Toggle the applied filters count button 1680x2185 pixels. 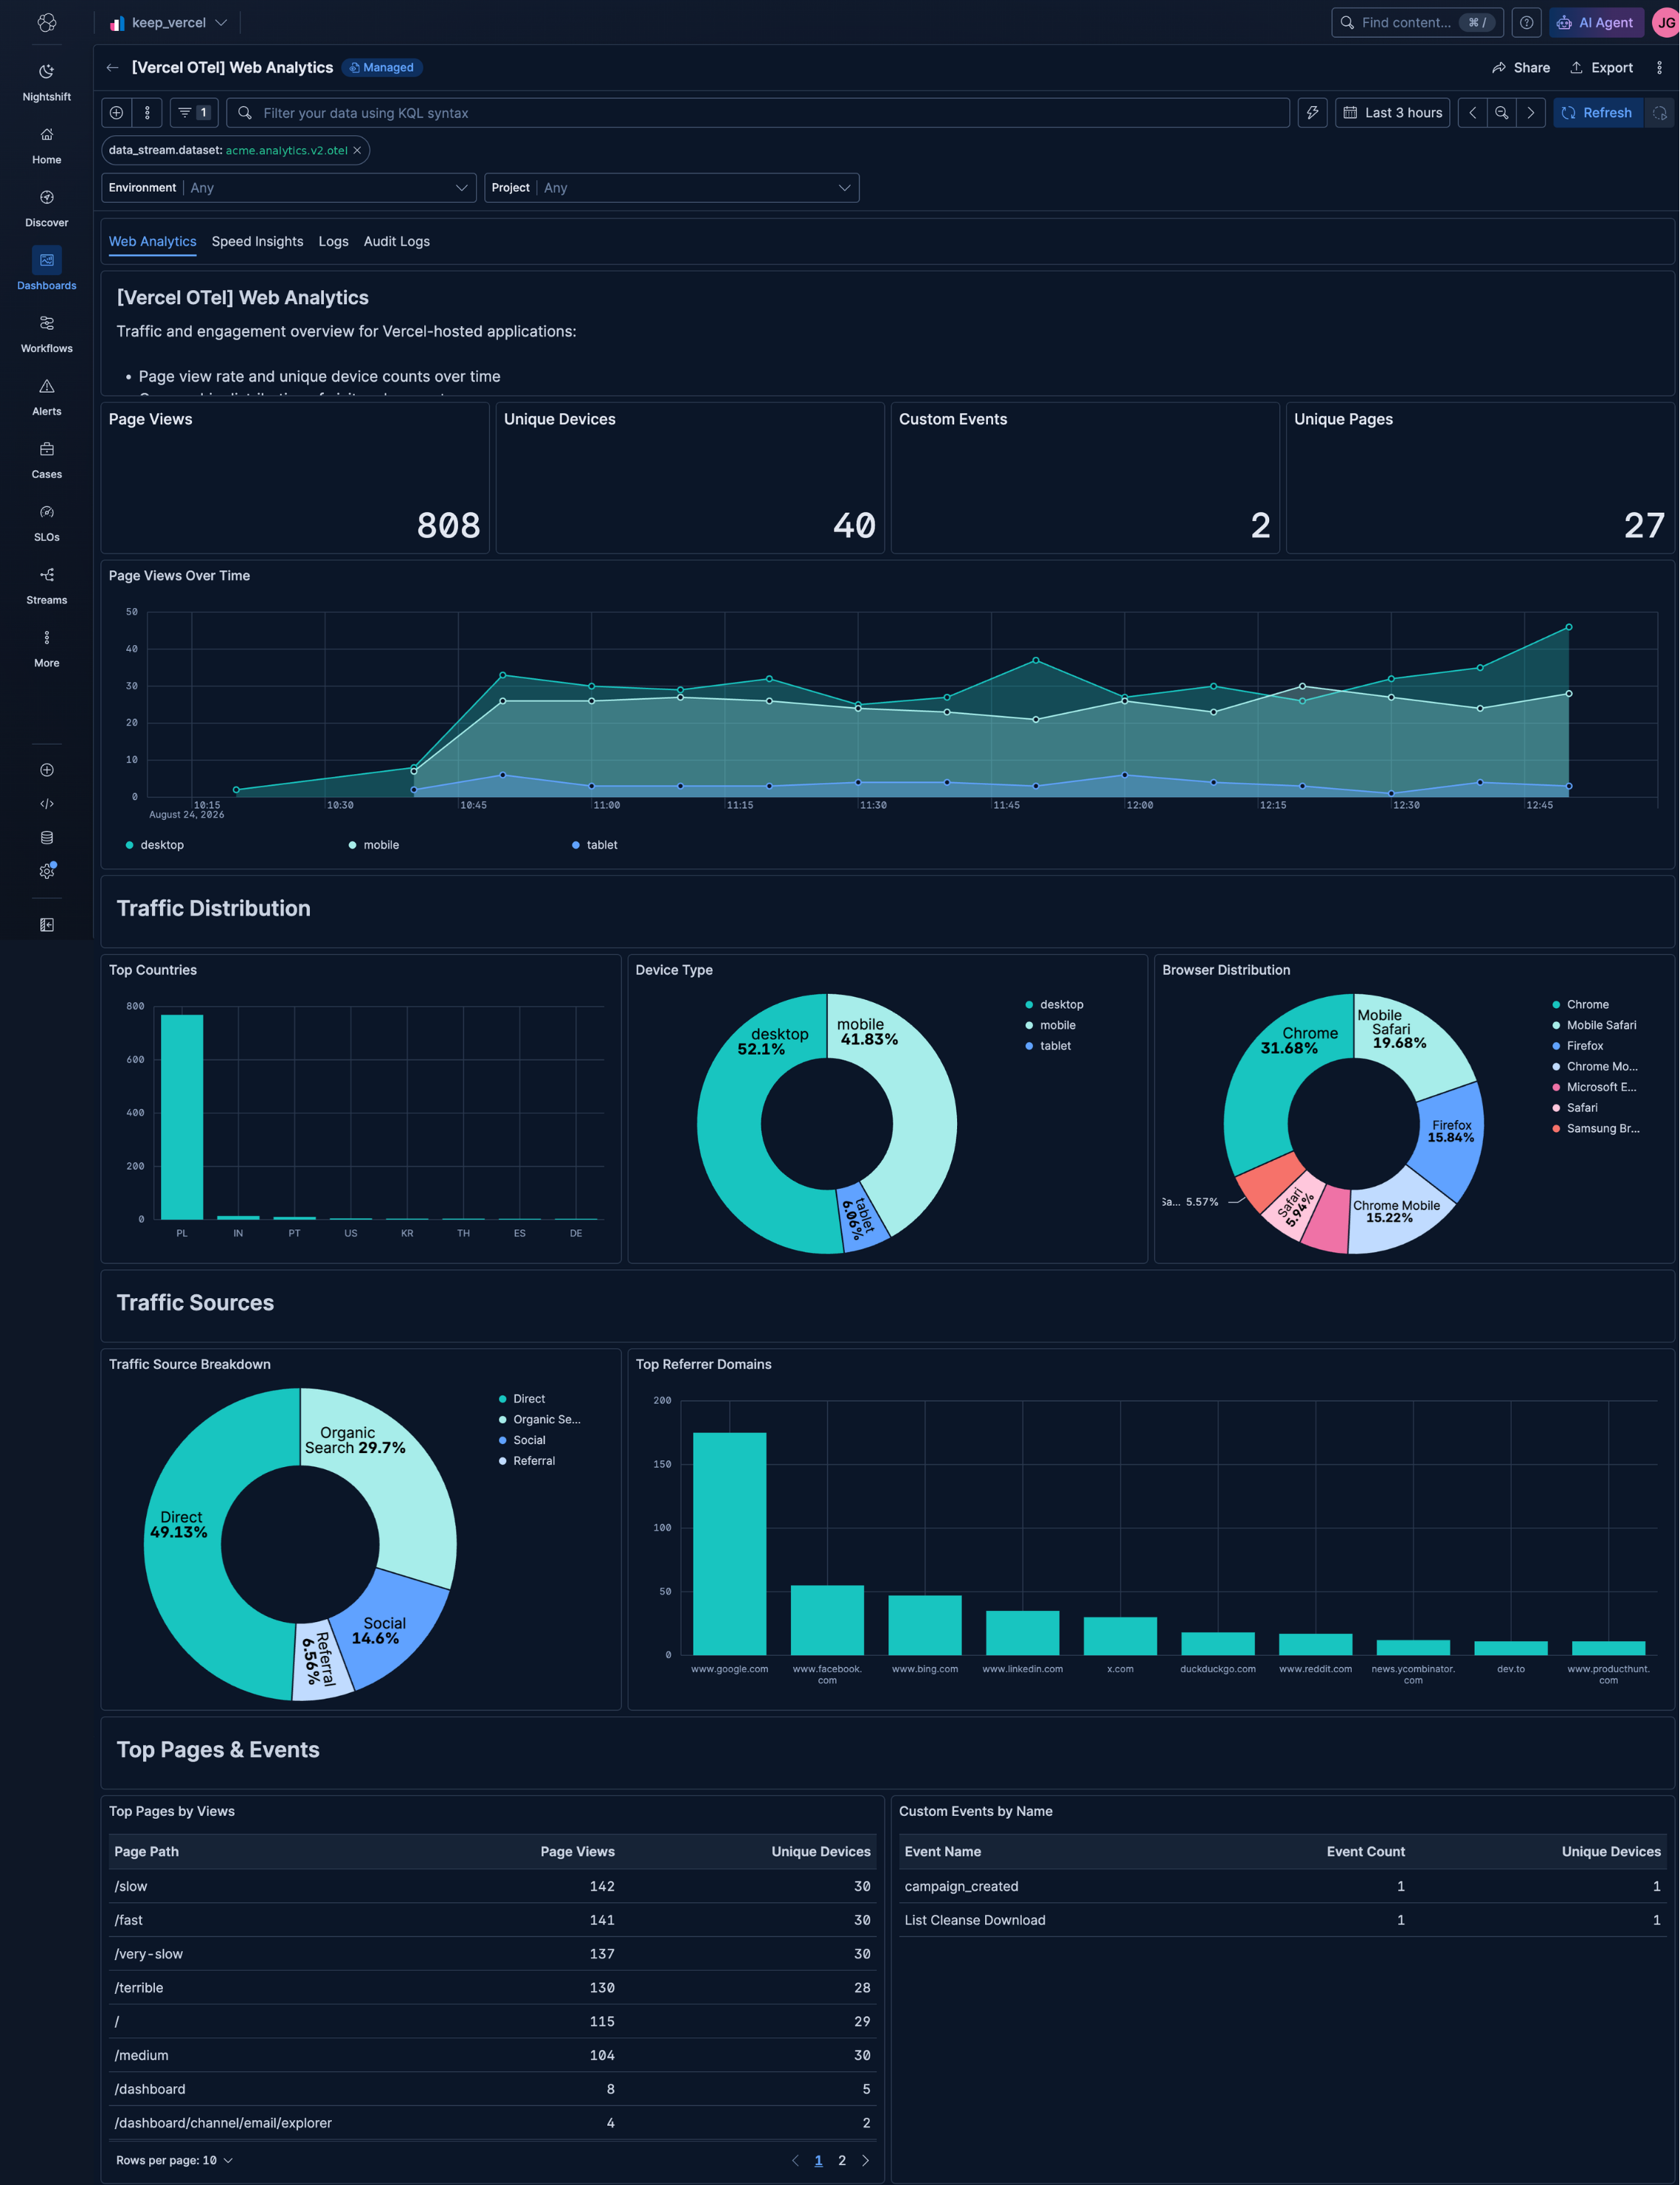(194, 112)
